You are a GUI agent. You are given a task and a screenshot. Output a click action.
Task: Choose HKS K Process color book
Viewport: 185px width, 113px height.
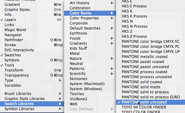pyautogui.click(x=151, y=16)
